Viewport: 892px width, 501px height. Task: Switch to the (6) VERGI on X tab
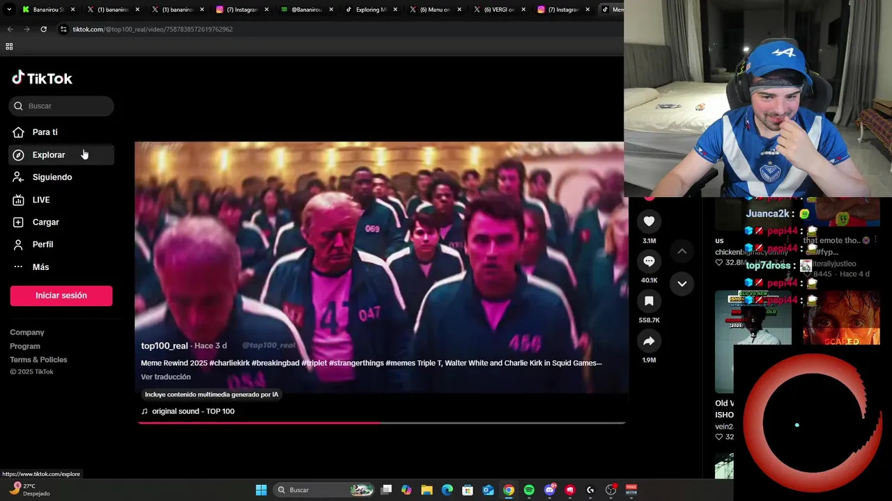pyautogui.click(x=500, y=10)
